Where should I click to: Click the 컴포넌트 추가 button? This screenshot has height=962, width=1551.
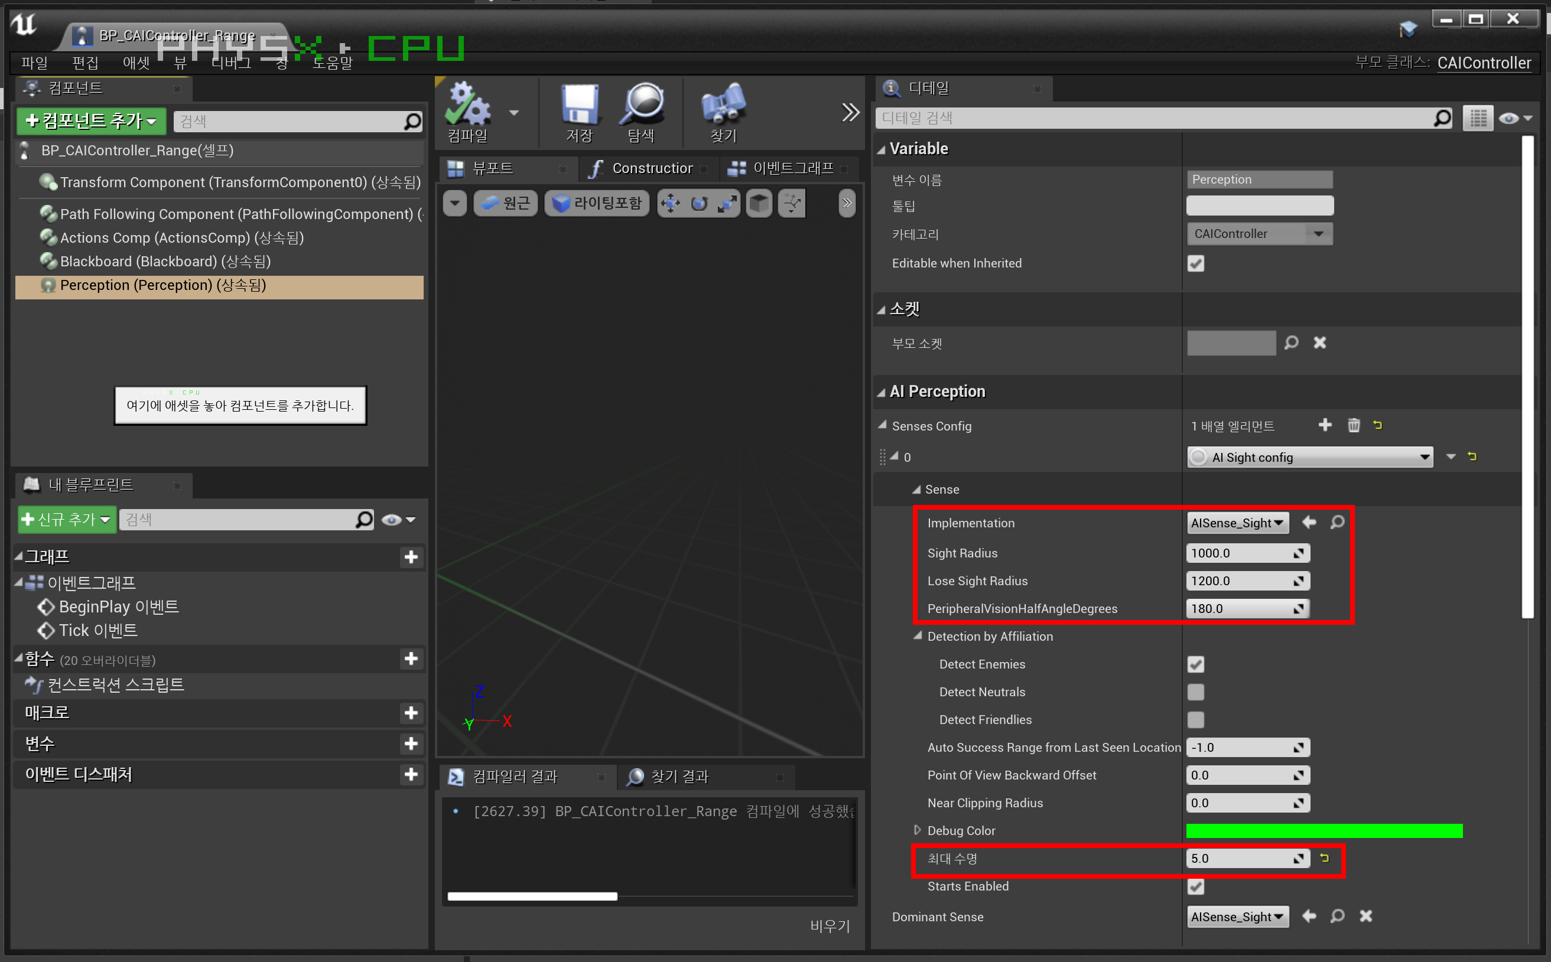coord(91,121)
